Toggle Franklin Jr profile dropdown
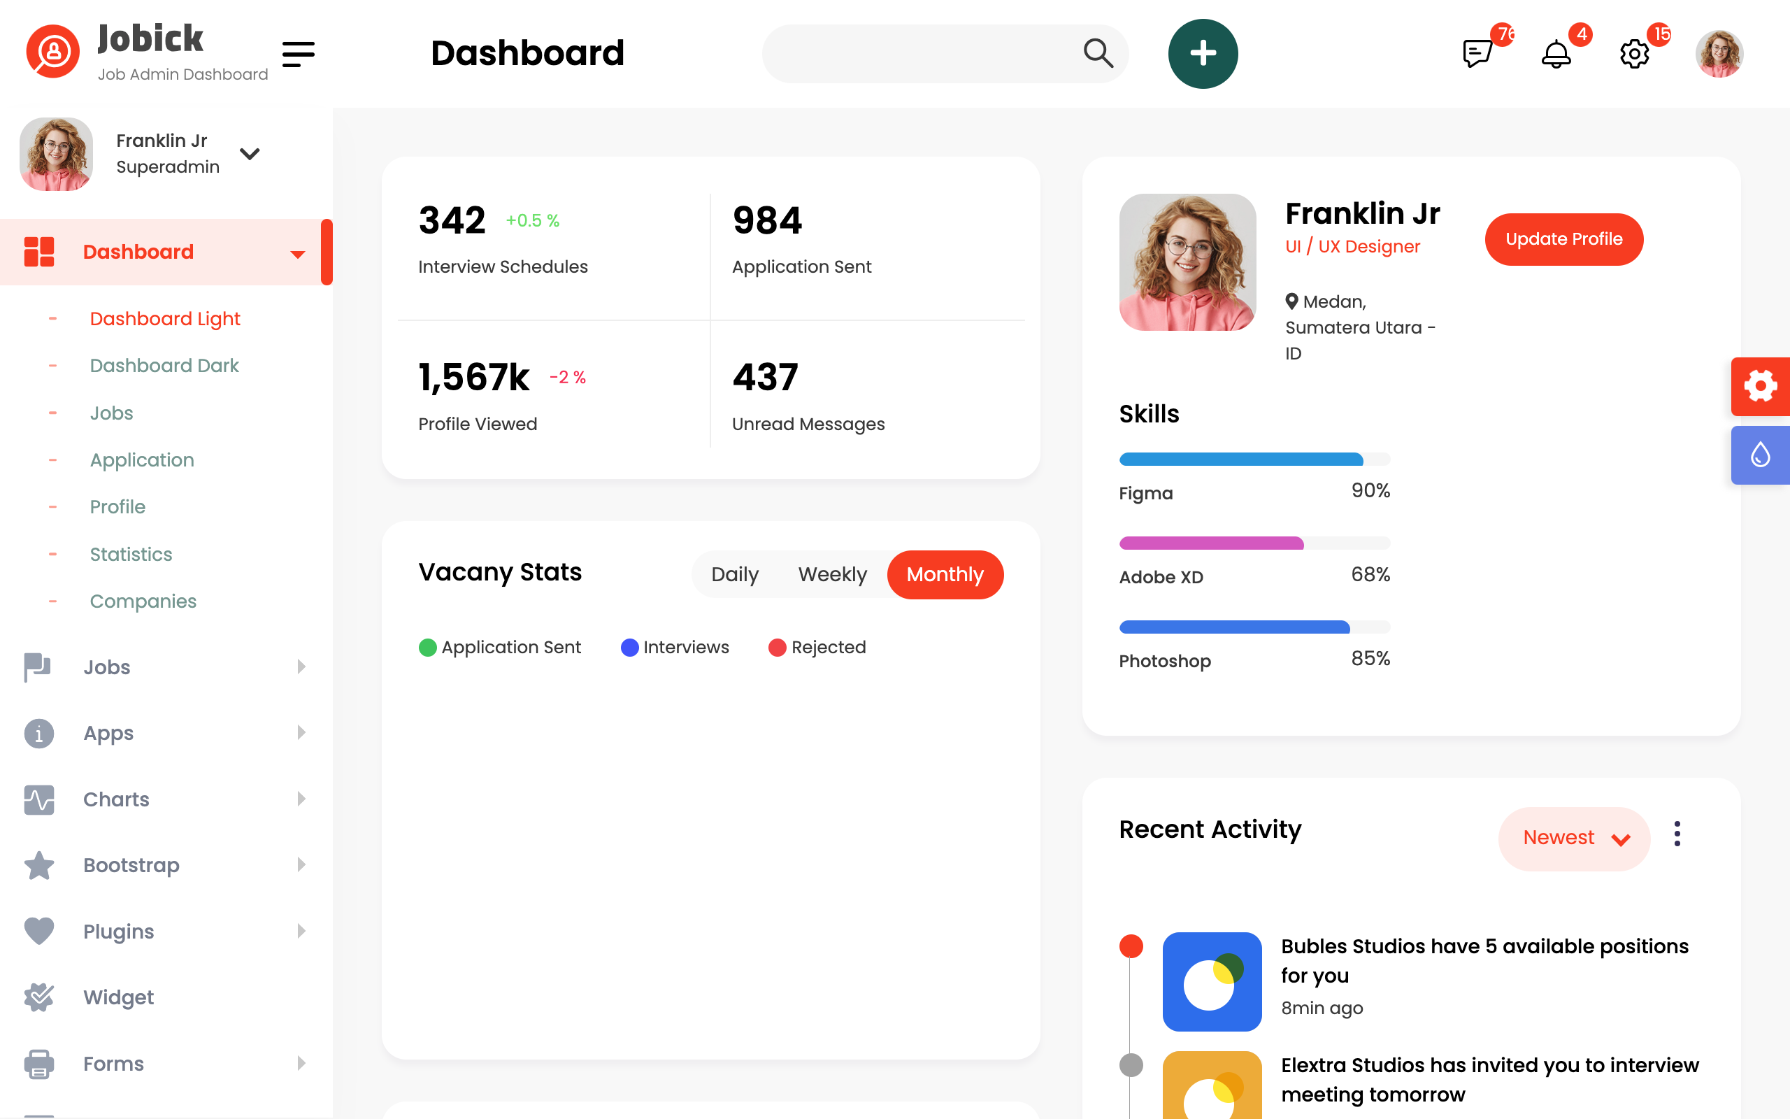The width and height of the screenshot is (1790, 1119). coord(249,153)
